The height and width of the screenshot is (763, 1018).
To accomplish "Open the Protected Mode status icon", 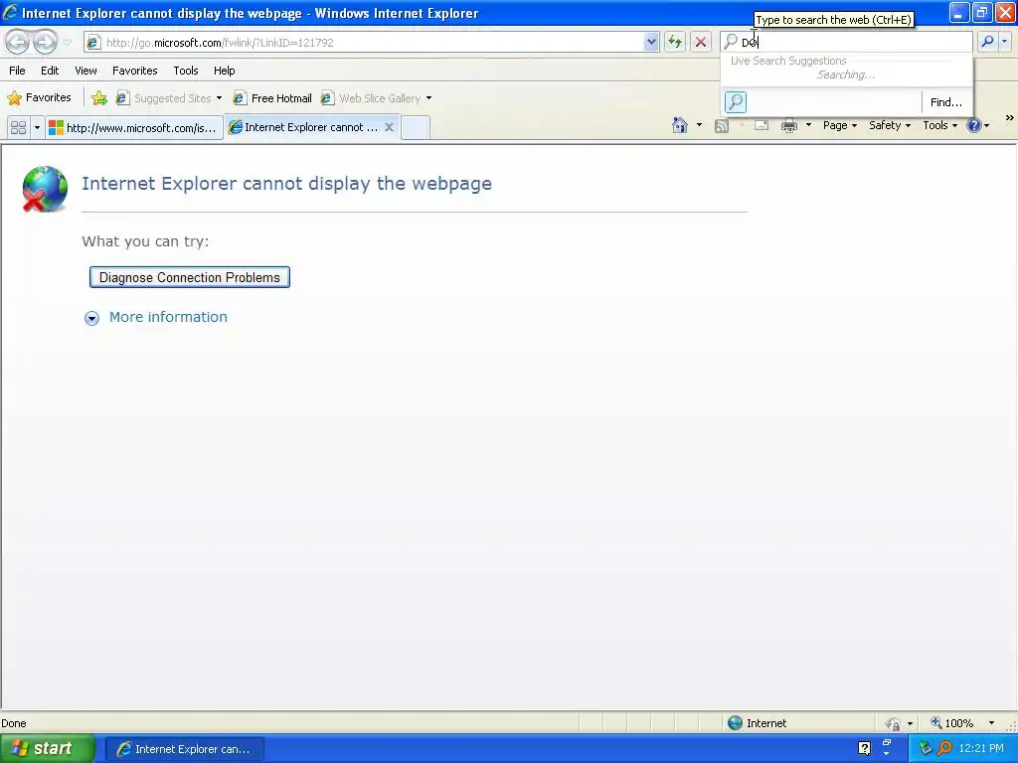I will click(x=894, y=723).
